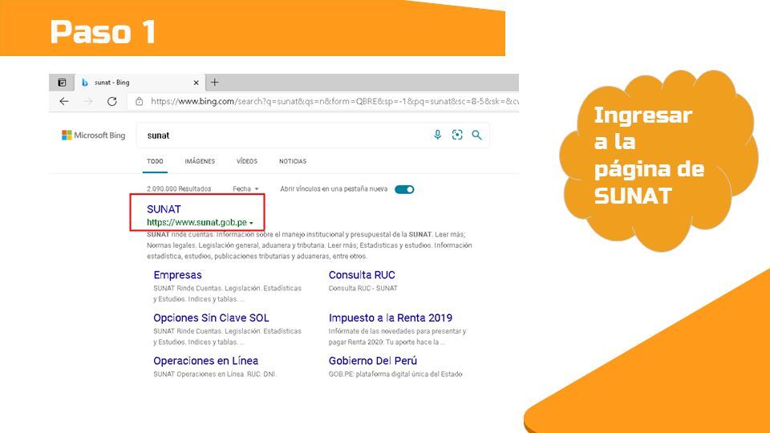This screenshot has height=433, width=770.
Task: Click 'GOB.PE: plataforma digital única del Estado' text
Action: (x=395, y=374)
